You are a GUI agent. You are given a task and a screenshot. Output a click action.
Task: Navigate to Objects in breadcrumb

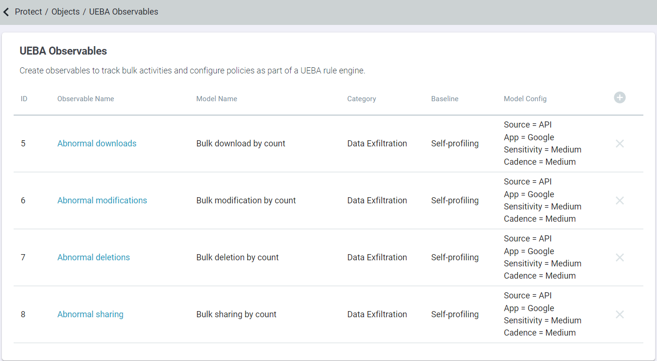[x=65, y=12]
